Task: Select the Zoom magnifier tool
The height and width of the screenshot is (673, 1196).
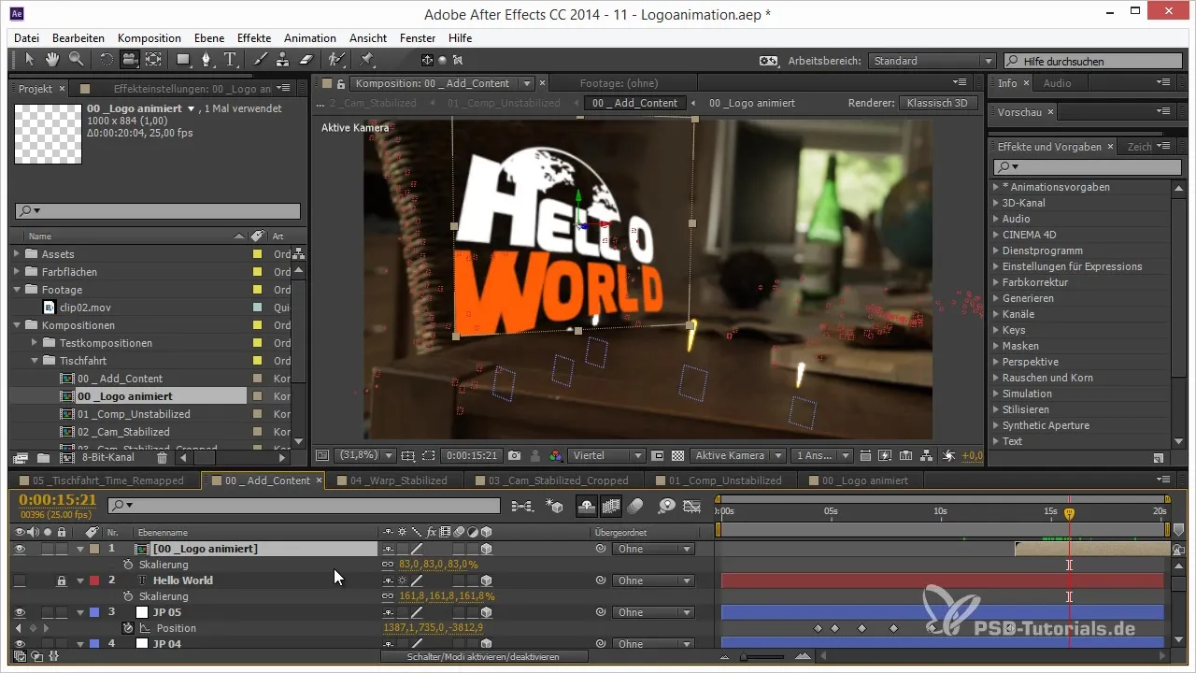Action: click(x=76, y=60)
